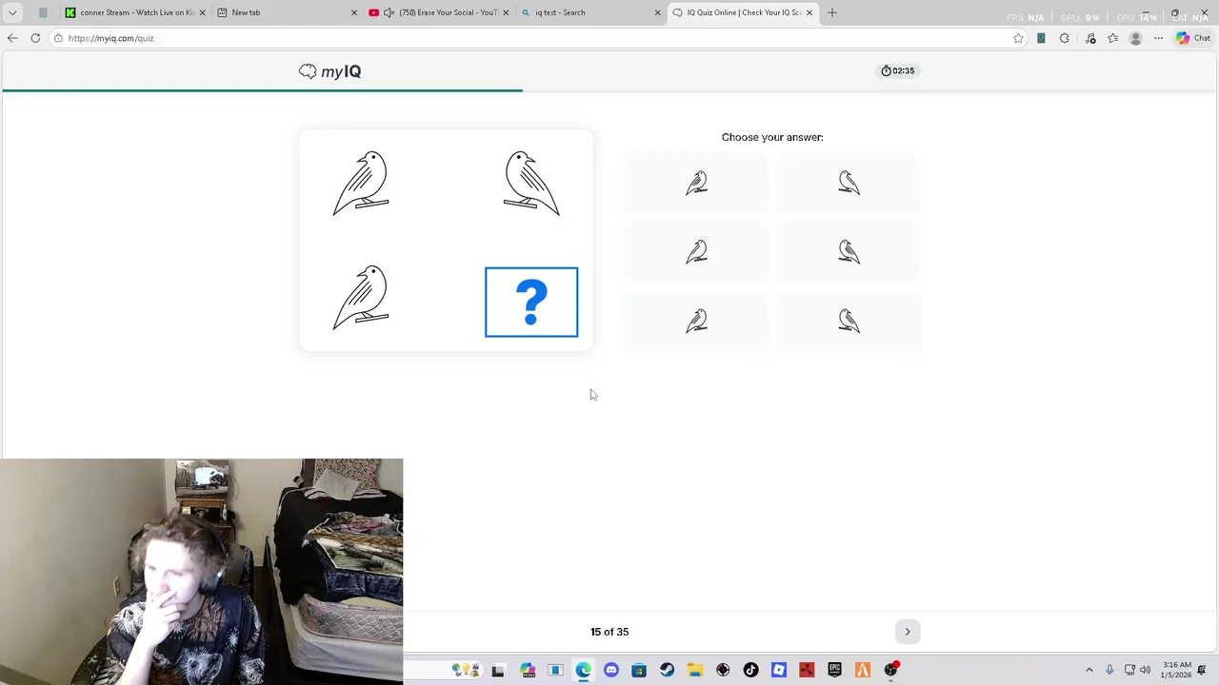Click the microphone tray icon

1110,670
